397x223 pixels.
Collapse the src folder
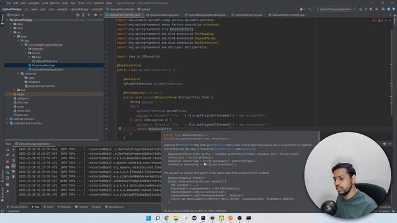pyautogui.click(x=11, y=32)
